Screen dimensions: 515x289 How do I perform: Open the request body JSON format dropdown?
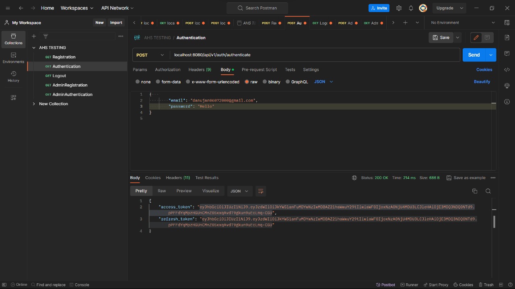324,82
